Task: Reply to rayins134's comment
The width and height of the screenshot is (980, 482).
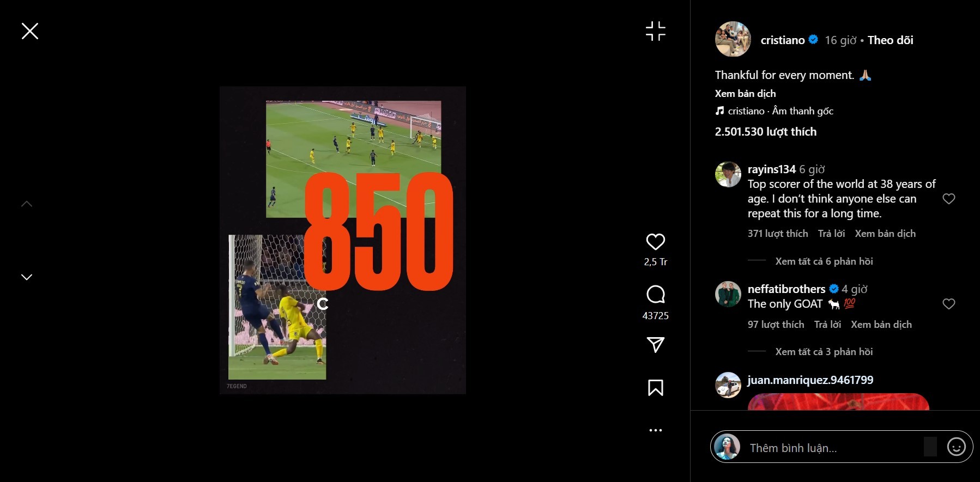Action: tap(831, 234)
